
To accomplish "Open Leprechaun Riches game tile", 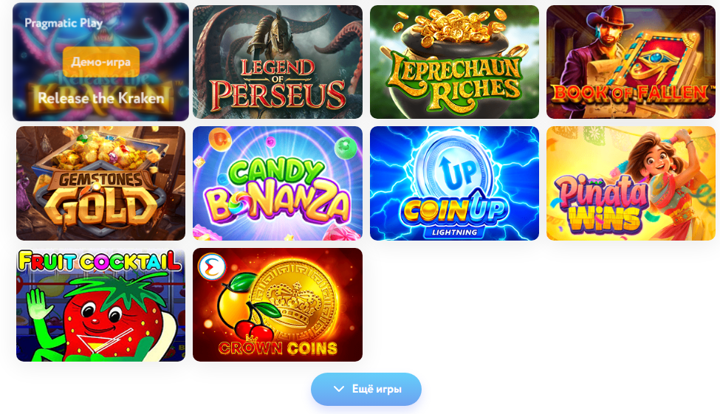I will coord(454,62).
